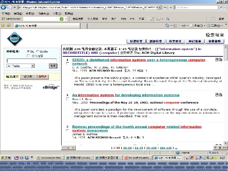Go forward with the browser Forward arrow
The width and height of the screenshot is (228, 171).
pyautogui.click(x=9, y=7)
